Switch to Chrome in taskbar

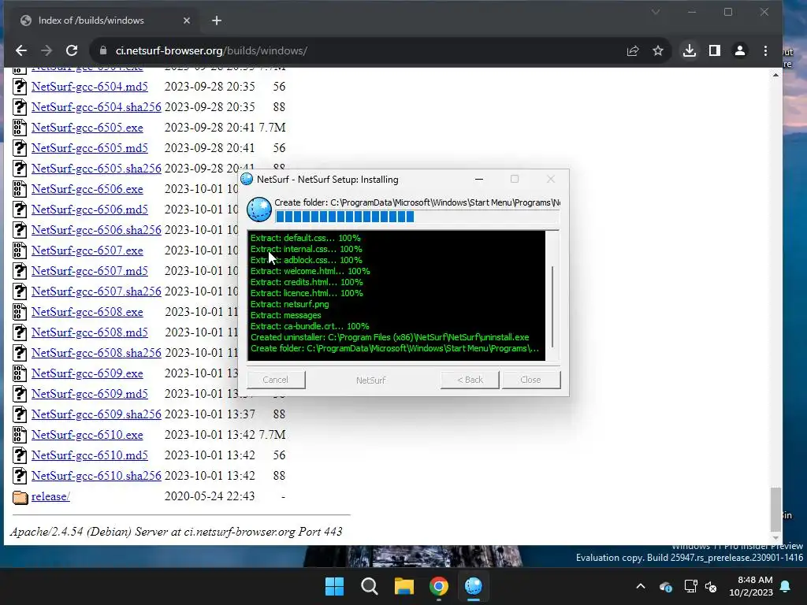(439, 586)
